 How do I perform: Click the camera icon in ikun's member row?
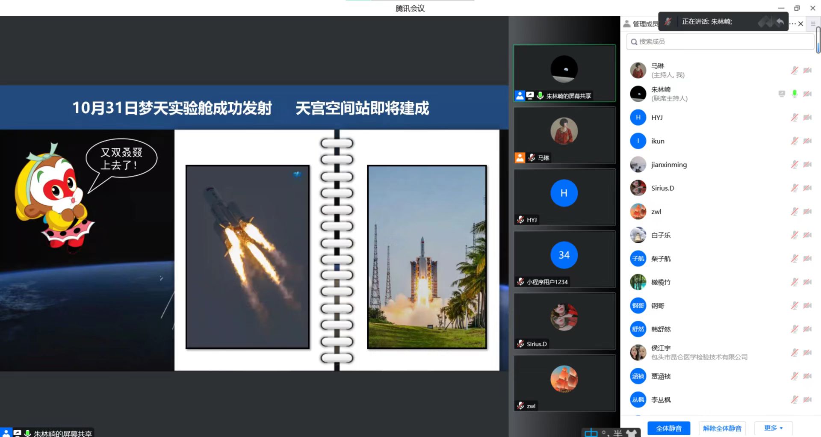[807, 141]
